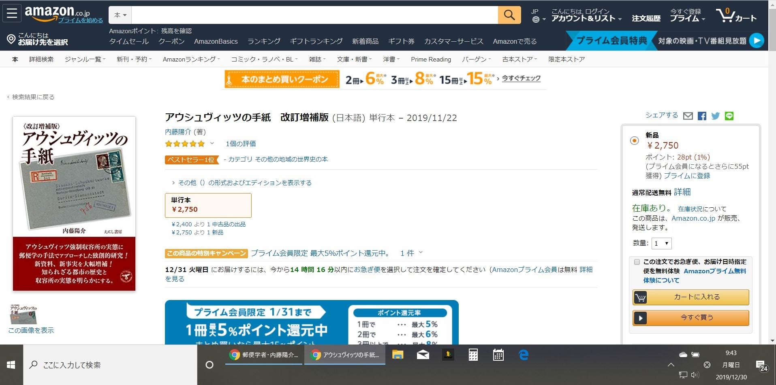Image resolution: width=776 pixels, height=385 pixels.
Task: Open the 本 search category dropdown
Action: click(120, 15)
